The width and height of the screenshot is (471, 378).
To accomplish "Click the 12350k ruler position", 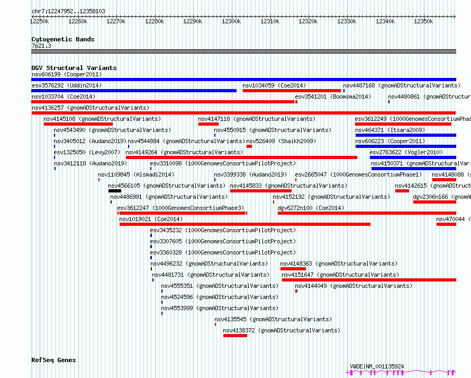I will coord(423,21).
